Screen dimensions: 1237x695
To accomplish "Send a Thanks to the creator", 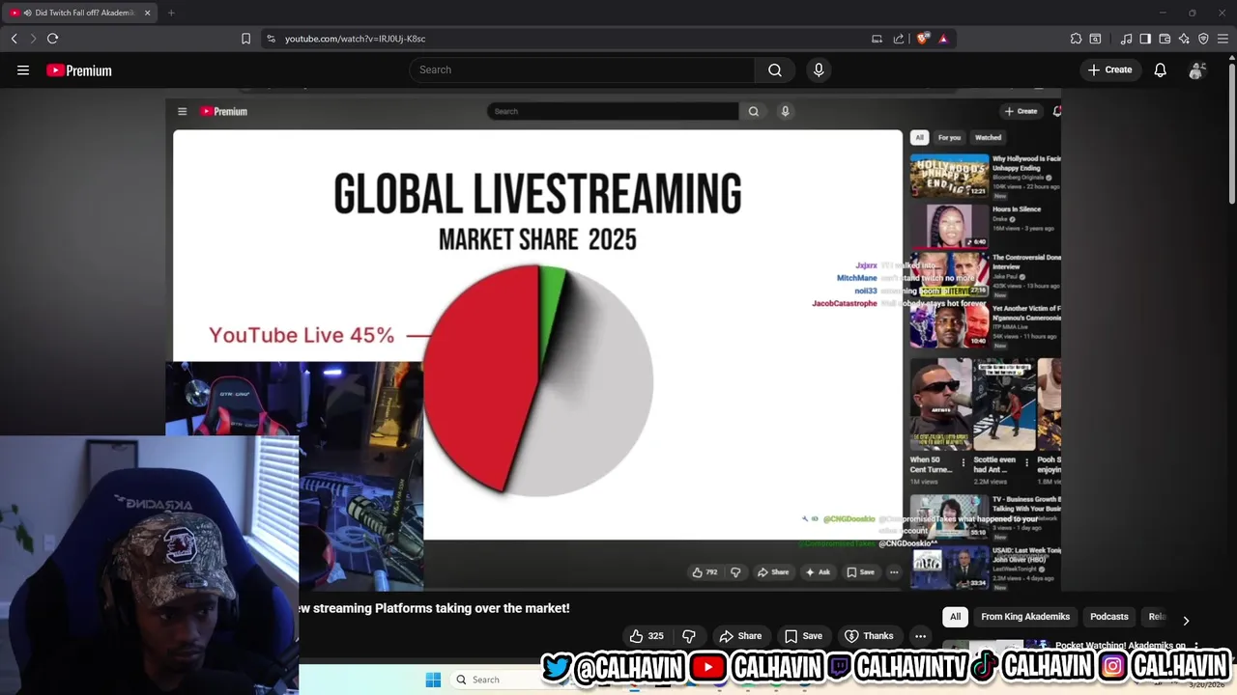I will 869,636.
